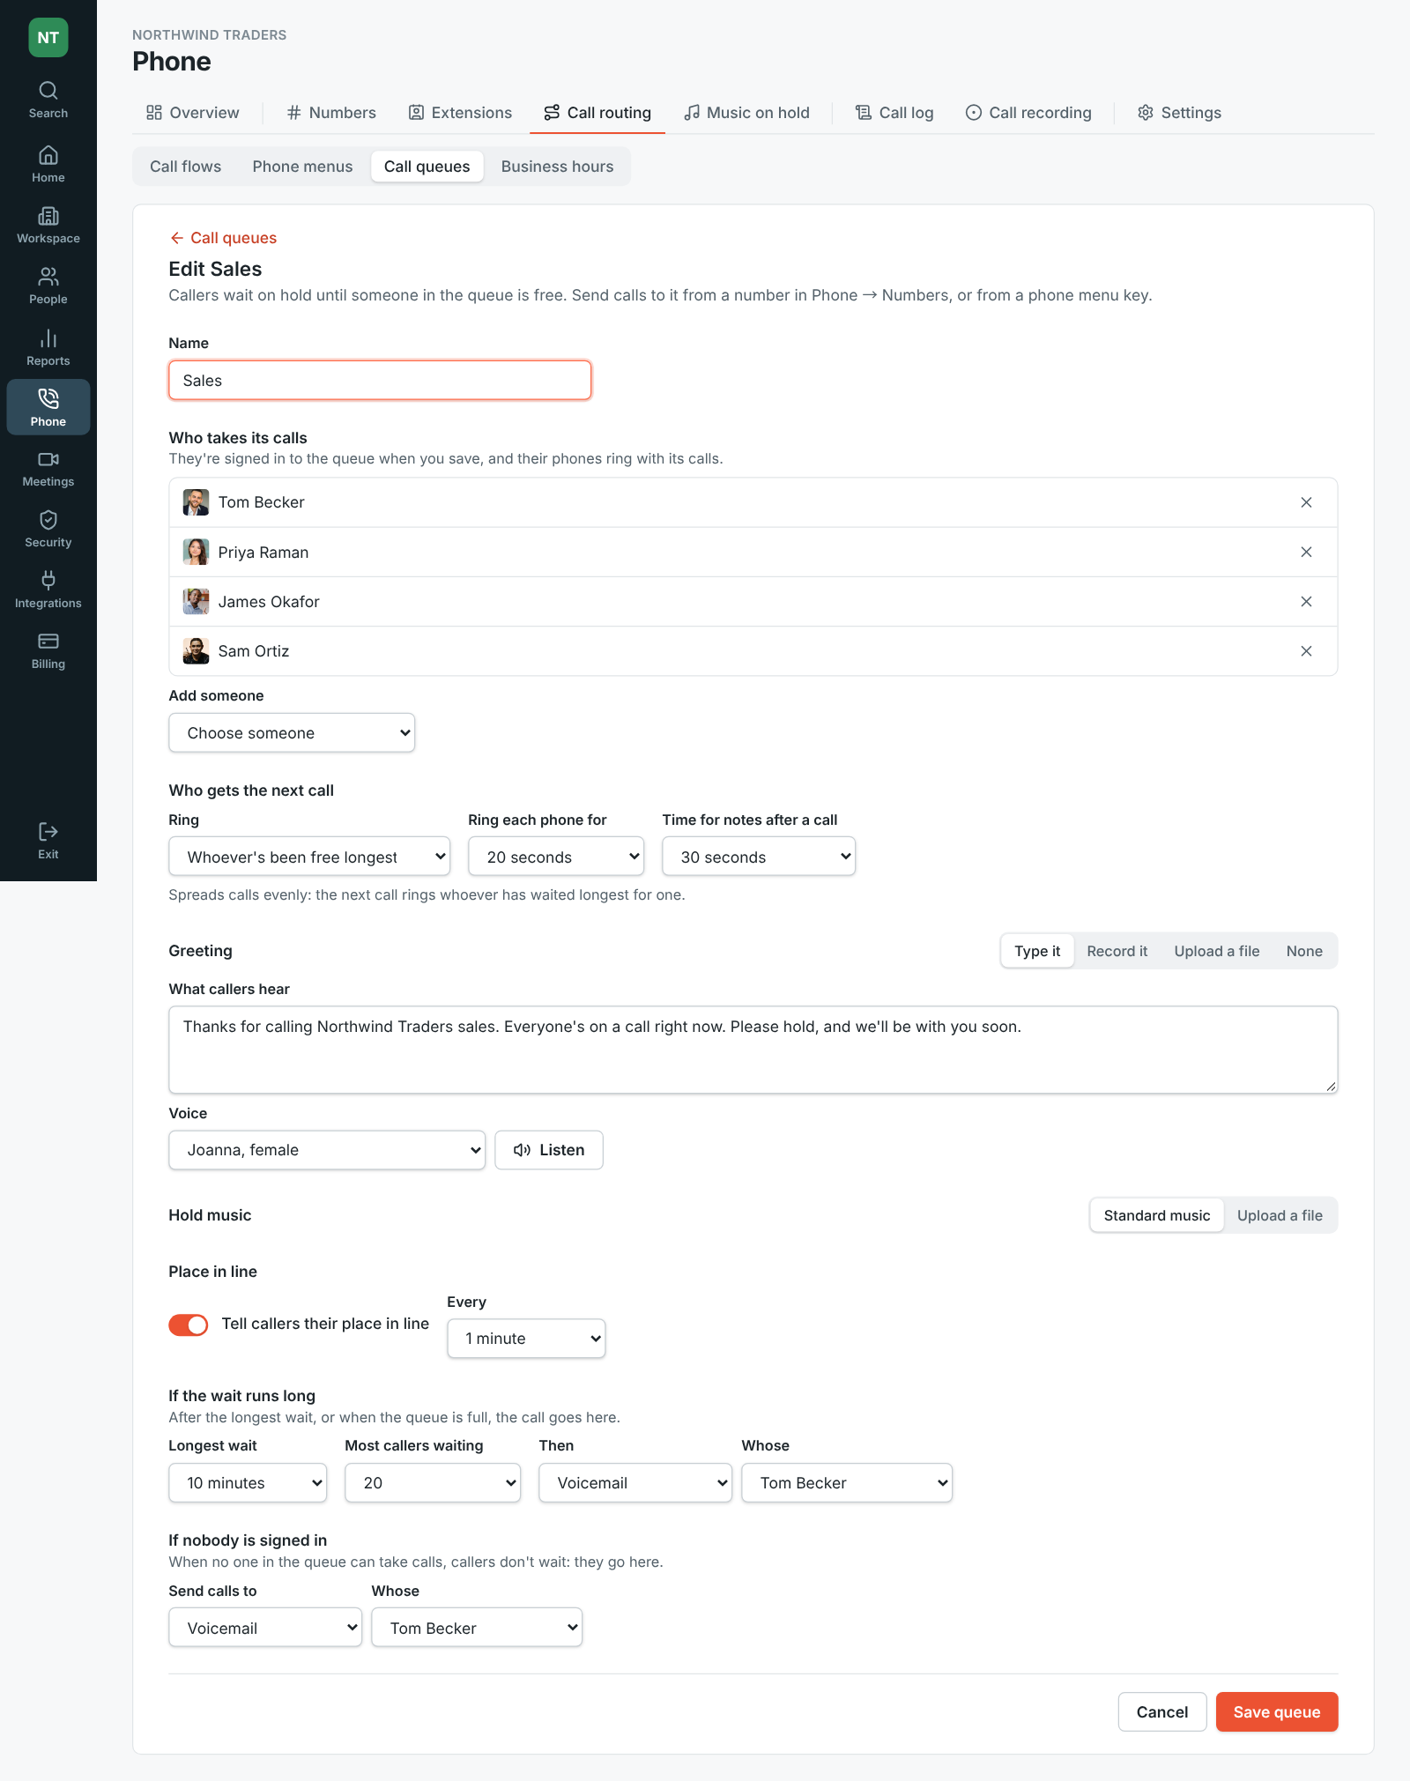
Task: Open Security in the sidebar
Action: (48, 529)
